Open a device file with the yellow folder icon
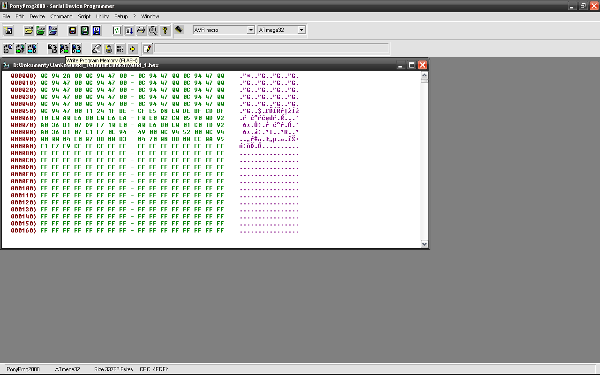600x375 pixels. (x=29, y=30)
